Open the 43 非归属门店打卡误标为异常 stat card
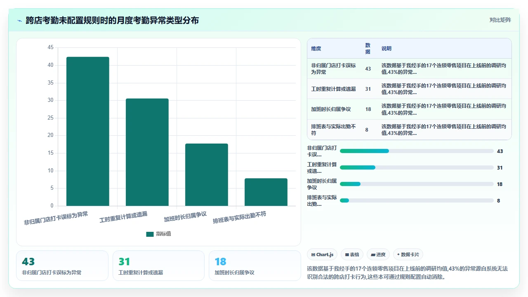Screen dimensions: 528x297 [62, 266]
